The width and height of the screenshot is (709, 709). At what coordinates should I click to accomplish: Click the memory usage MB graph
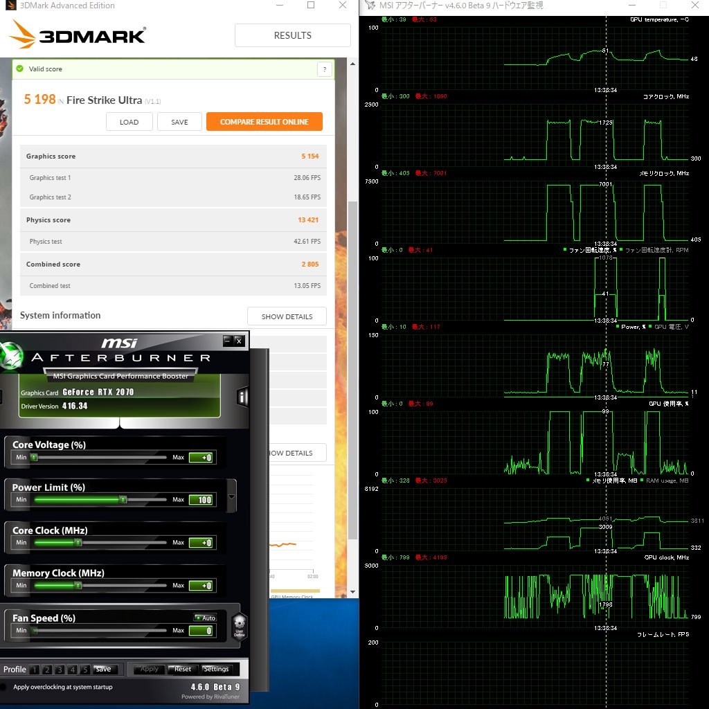pyautogui.click(x=535, y=520)
